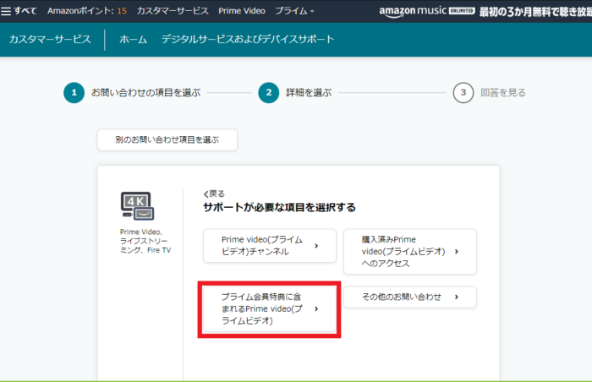
Task: Select その他のお問い合わせ option
Action: (x=410, y=297)
